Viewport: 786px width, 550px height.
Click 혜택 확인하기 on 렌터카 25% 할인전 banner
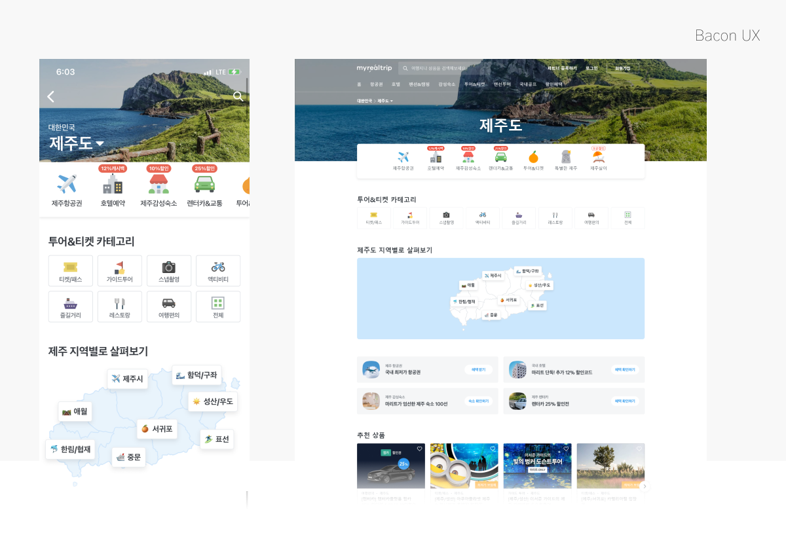[x=626, y=401]
